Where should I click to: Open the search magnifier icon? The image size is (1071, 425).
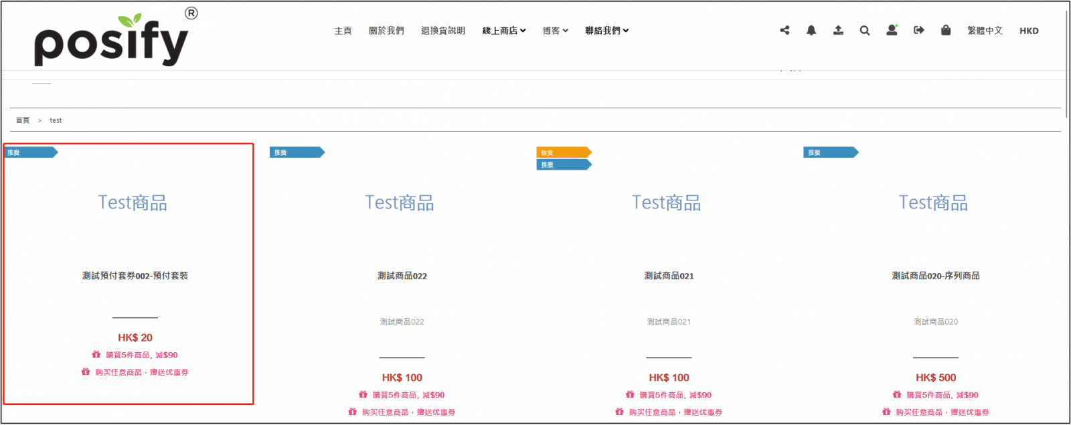click(865, 31)
